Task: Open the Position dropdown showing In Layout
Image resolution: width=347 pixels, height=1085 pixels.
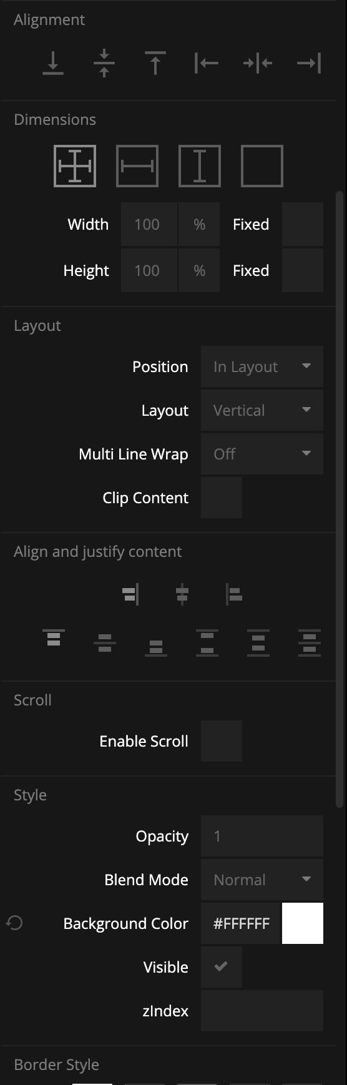Action: click(x=262, y=366)
